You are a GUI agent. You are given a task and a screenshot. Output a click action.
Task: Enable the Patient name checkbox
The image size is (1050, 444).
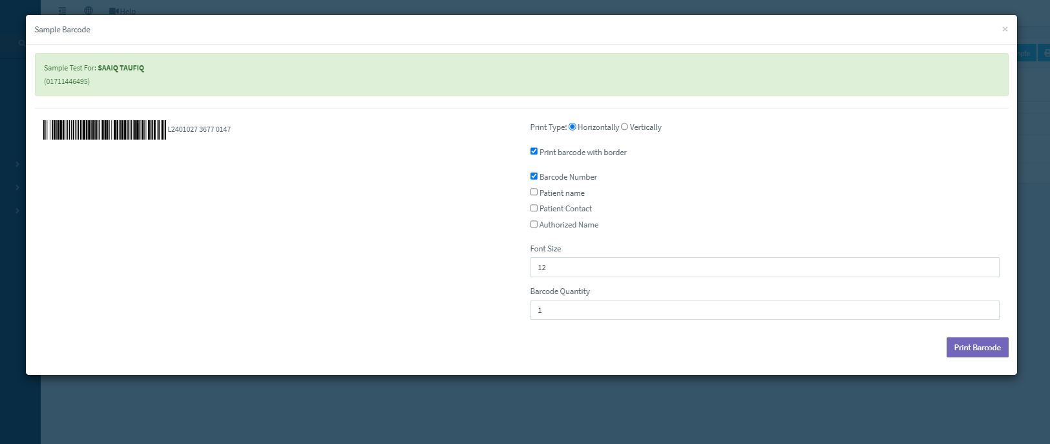[x=534, y=192]
